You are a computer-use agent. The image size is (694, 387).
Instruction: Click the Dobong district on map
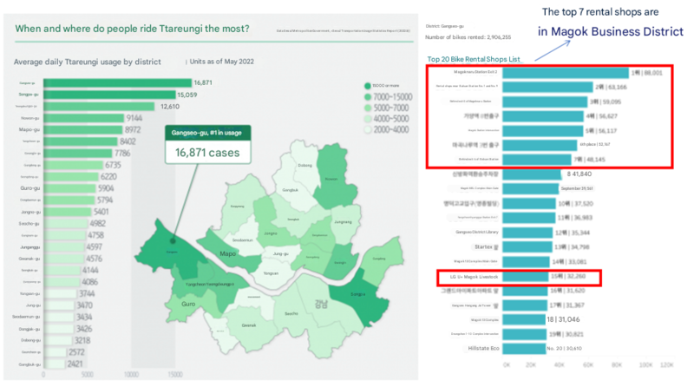click(x=304, y=165)
